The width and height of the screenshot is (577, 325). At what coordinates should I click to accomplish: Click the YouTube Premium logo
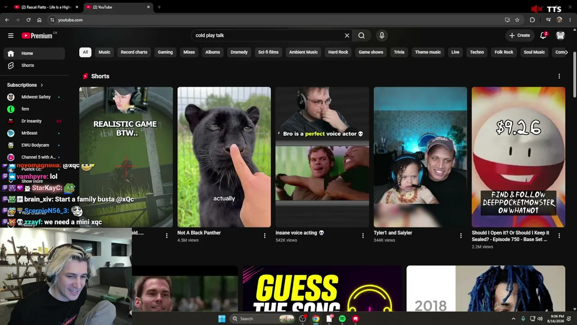(37, 36)
